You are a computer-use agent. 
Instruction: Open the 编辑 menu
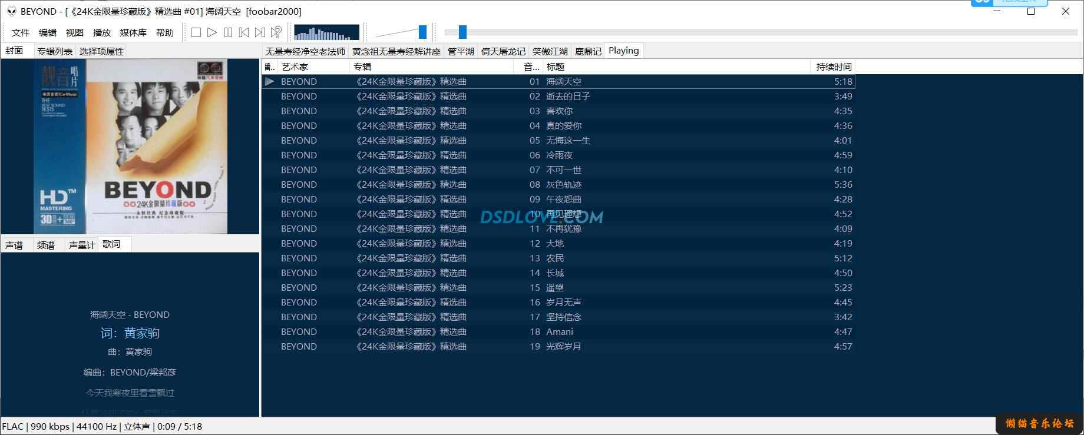pos(48,32)
